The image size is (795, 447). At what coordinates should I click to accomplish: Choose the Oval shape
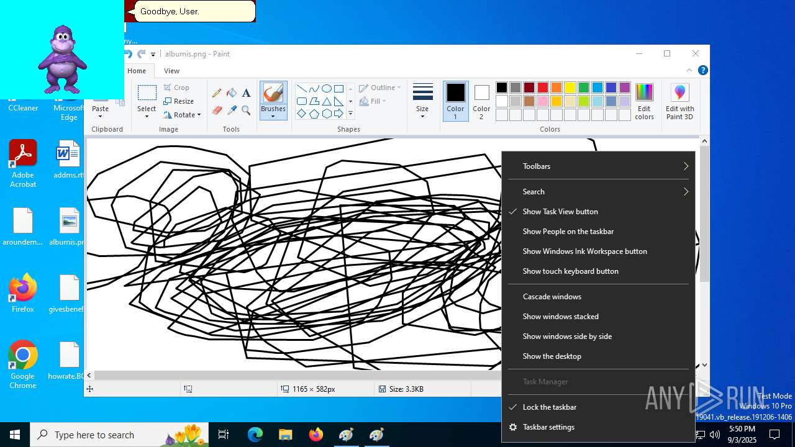[x=326, y=89]
